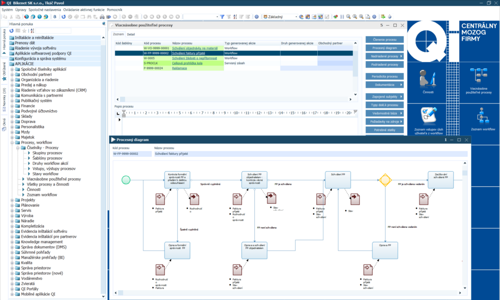The width and height of the screenshot is (500, 300).
Task: Click the start event circle in diagram
Action: [126, 180]
